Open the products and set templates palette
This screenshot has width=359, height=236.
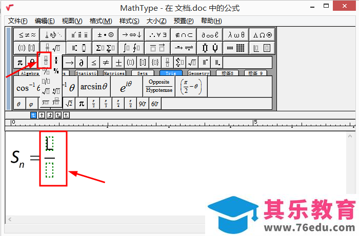(x=210, y=48)
